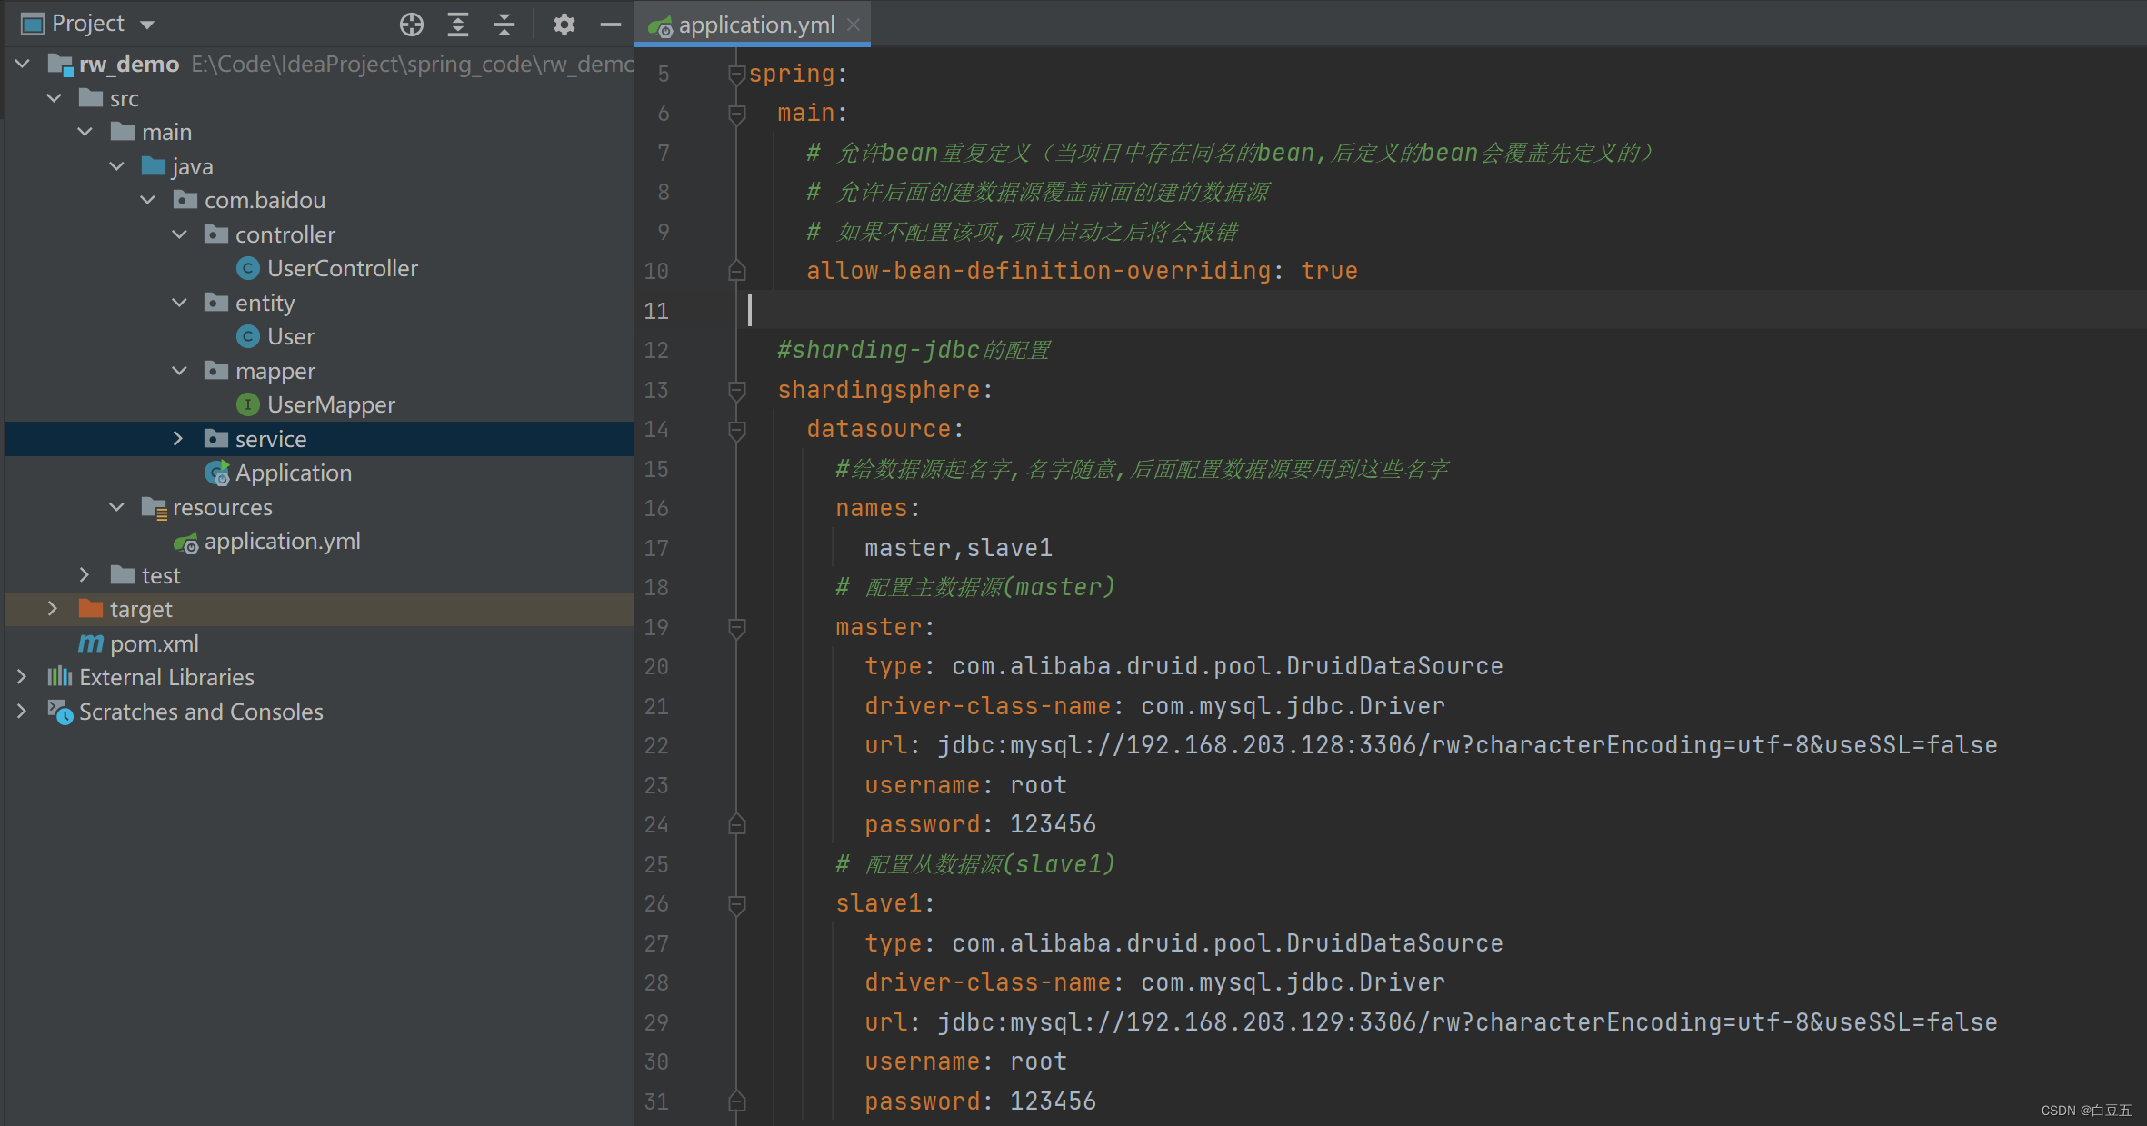
Task: Click on pom.xml file
Action: pos(155,643)
